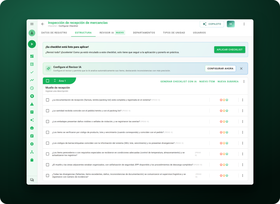280x204 pixels.
Task: Collapse Área 1 with the chevron icon
Action: (x=55, y=81)
